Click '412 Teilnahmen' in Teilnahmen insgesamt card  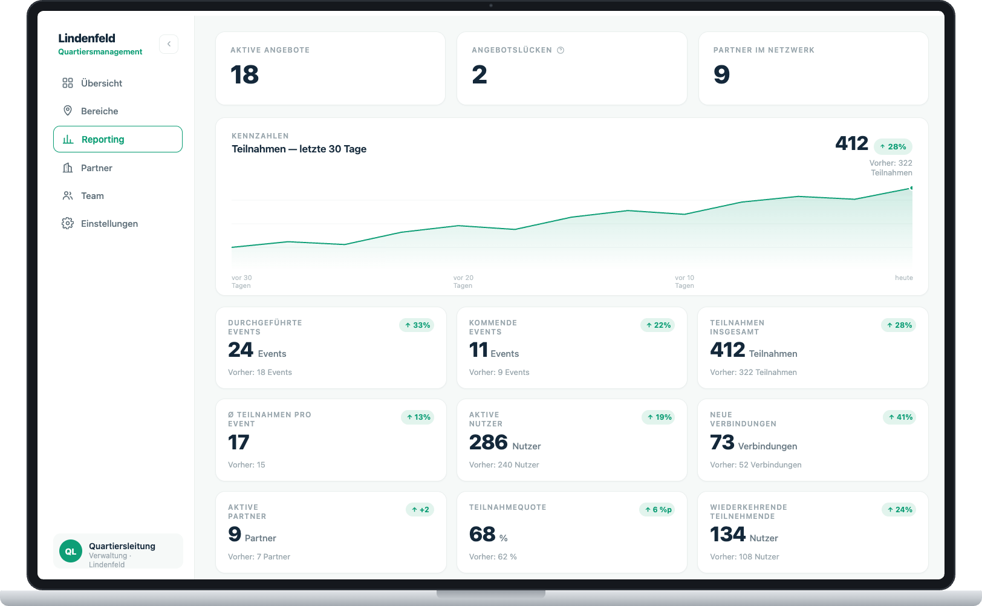[753, 350]
